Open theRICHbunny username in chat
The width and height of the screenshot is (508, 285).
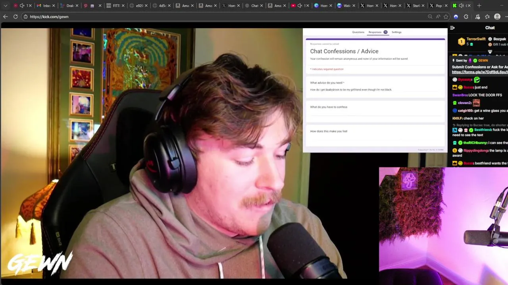475,143
